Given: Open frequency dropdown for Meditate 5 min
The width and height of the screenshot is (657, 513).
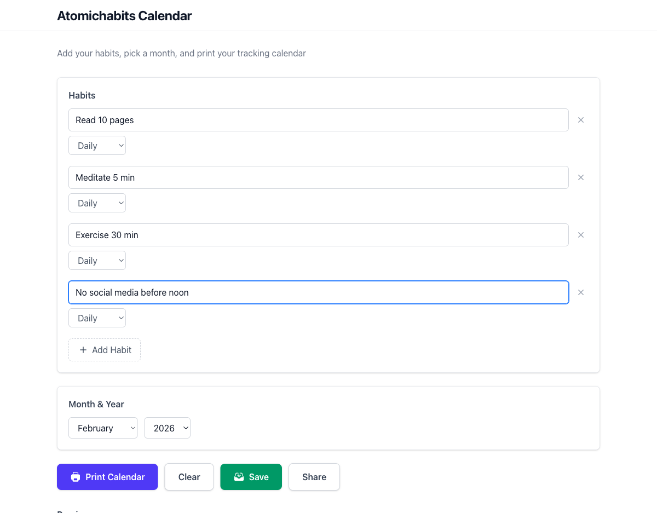Looking at the screenshot, I should pyautogui.click(x=97, y=203).
